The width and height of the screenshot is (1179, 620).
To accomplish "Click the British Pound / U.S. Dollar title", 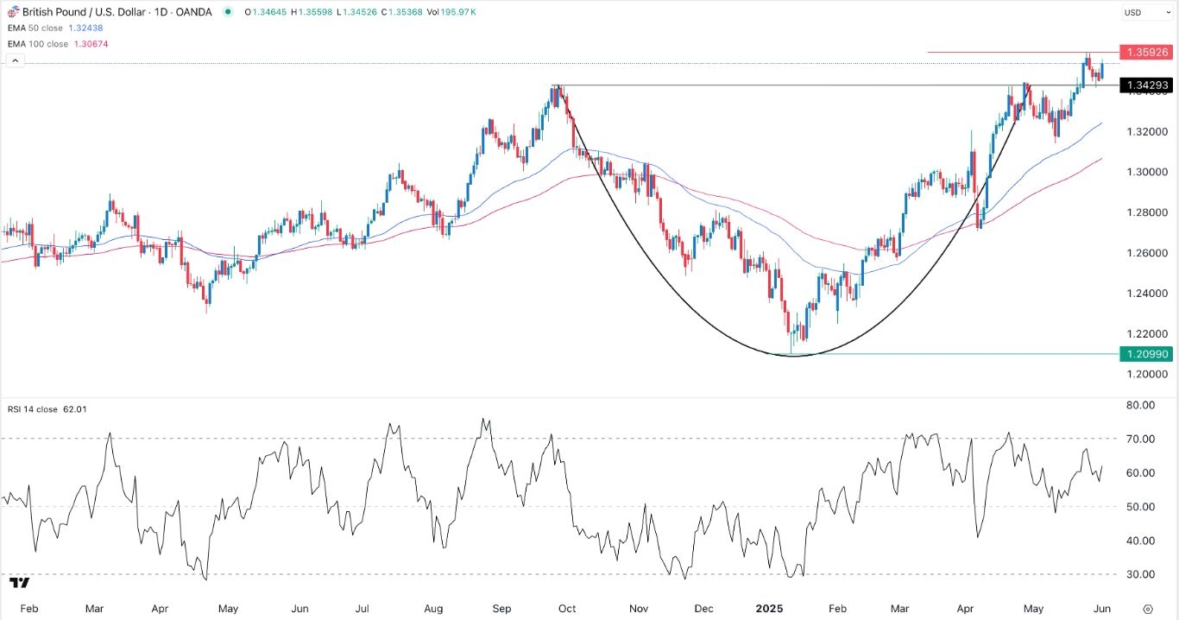I will point(82,12).
